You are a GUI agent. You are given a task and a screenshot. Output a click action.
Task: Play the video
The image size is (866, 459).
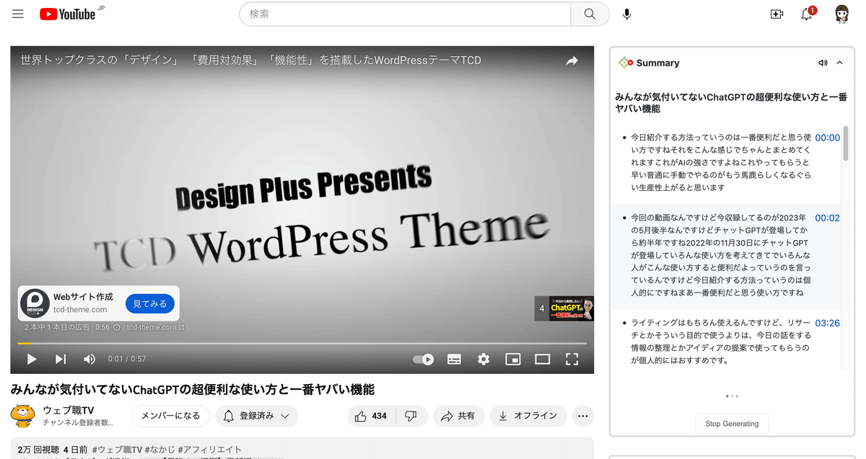click(x=32, y=359)
